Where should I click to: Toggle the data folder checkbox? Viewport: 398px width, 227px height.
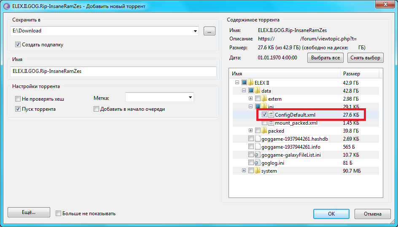click(251, 91)
